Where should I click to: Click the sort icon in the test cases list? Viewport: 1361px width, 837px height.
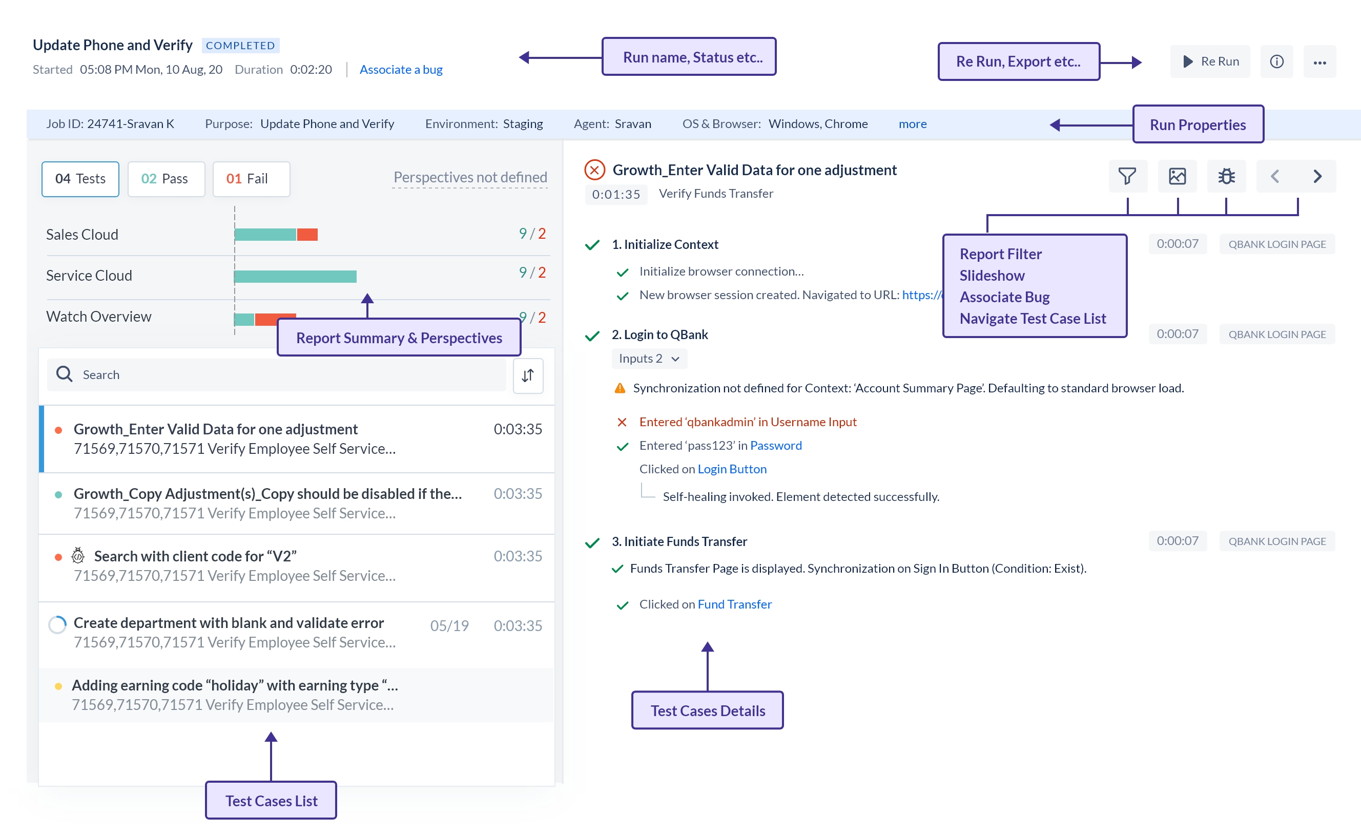528,375
